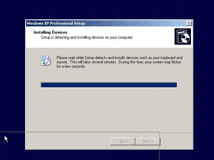Click the 'Please wait while Setup detects' paragraph
214x160 pixels.
(119, 62)
